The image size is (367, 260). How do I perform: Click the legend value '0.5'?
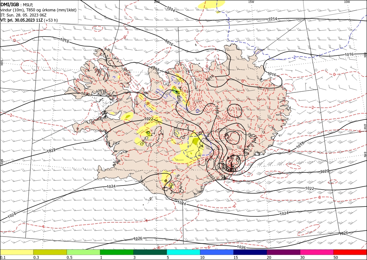point(69,257)
